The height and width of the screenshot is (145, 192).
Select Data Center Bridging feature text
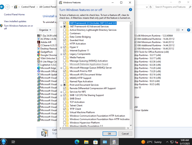click(80, 37)
